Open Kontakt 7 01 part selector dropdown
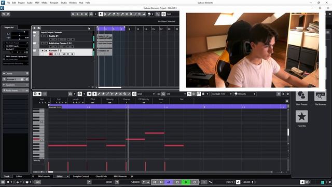Screen dimensions: 332x187 [222, 94]
